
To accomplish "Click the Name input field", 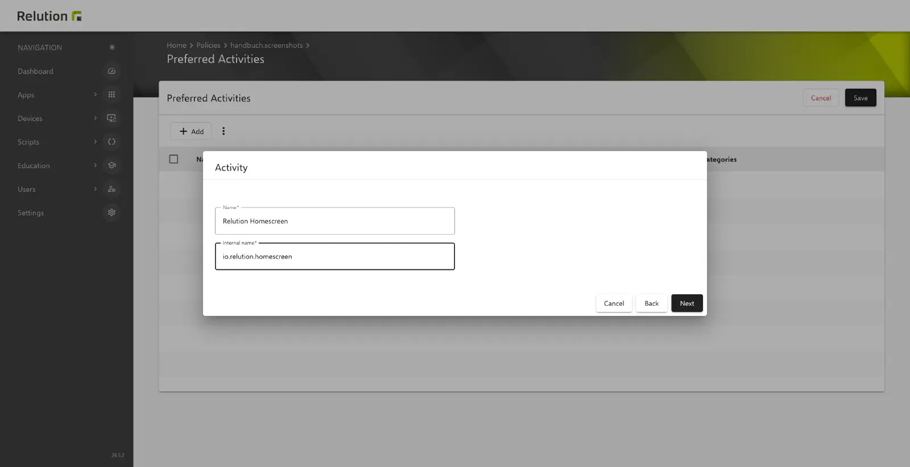I will point(335,221).
